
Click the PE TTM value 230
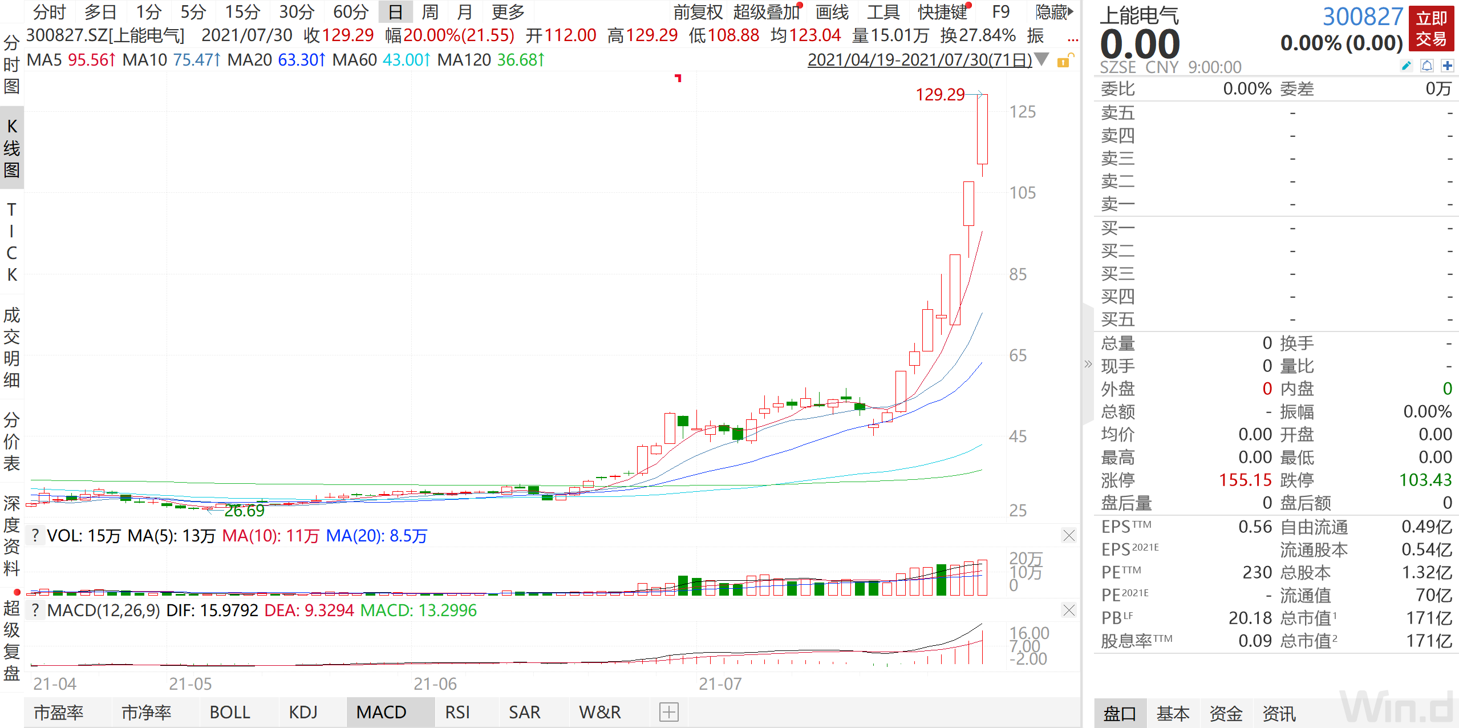(1257, 572)
